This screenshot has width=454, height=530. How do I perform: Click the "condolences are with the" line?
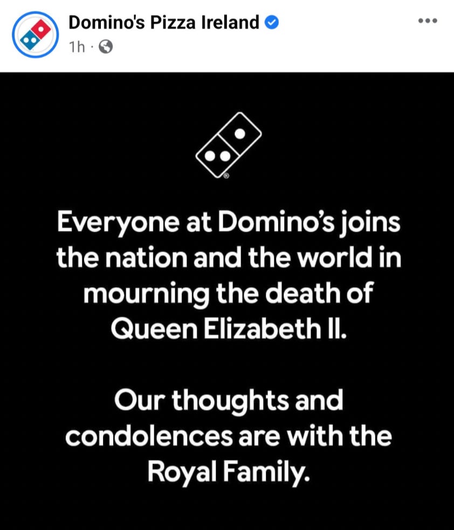(x=228, y=437)
